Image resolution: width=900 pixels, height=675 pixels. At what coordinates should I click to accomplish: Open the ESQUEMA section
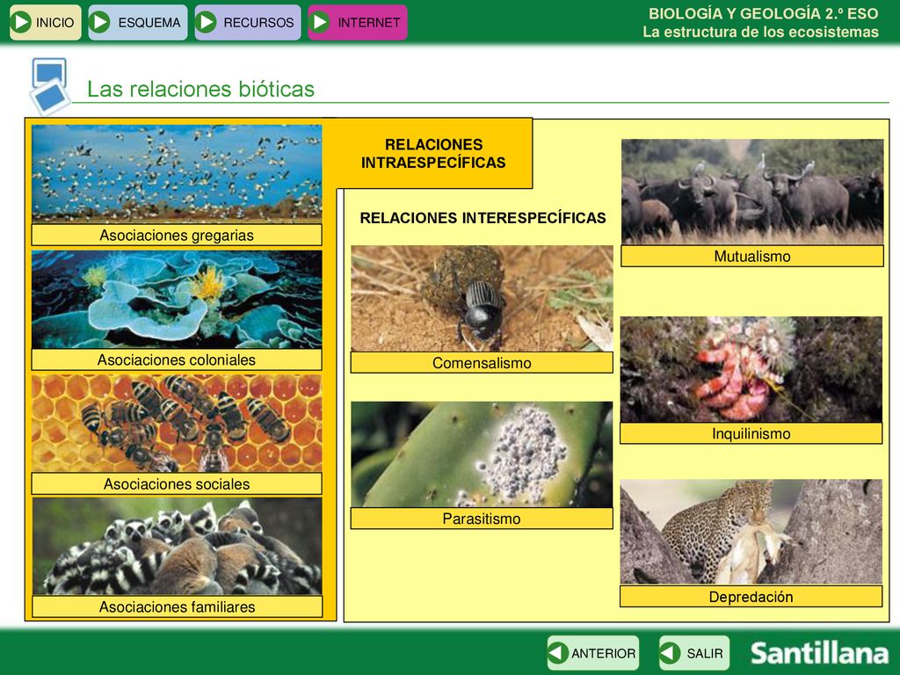(138, 22)
